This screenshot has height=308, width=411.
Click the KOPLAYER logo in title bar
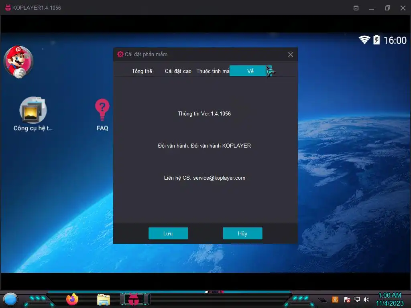(x=8, y=8)
